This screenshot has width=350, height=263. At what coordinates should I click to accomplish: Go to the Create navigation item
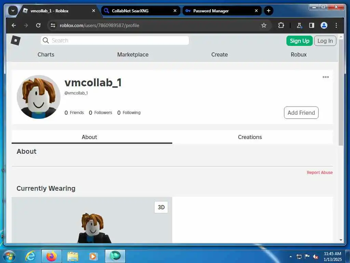tap(219, 54)
